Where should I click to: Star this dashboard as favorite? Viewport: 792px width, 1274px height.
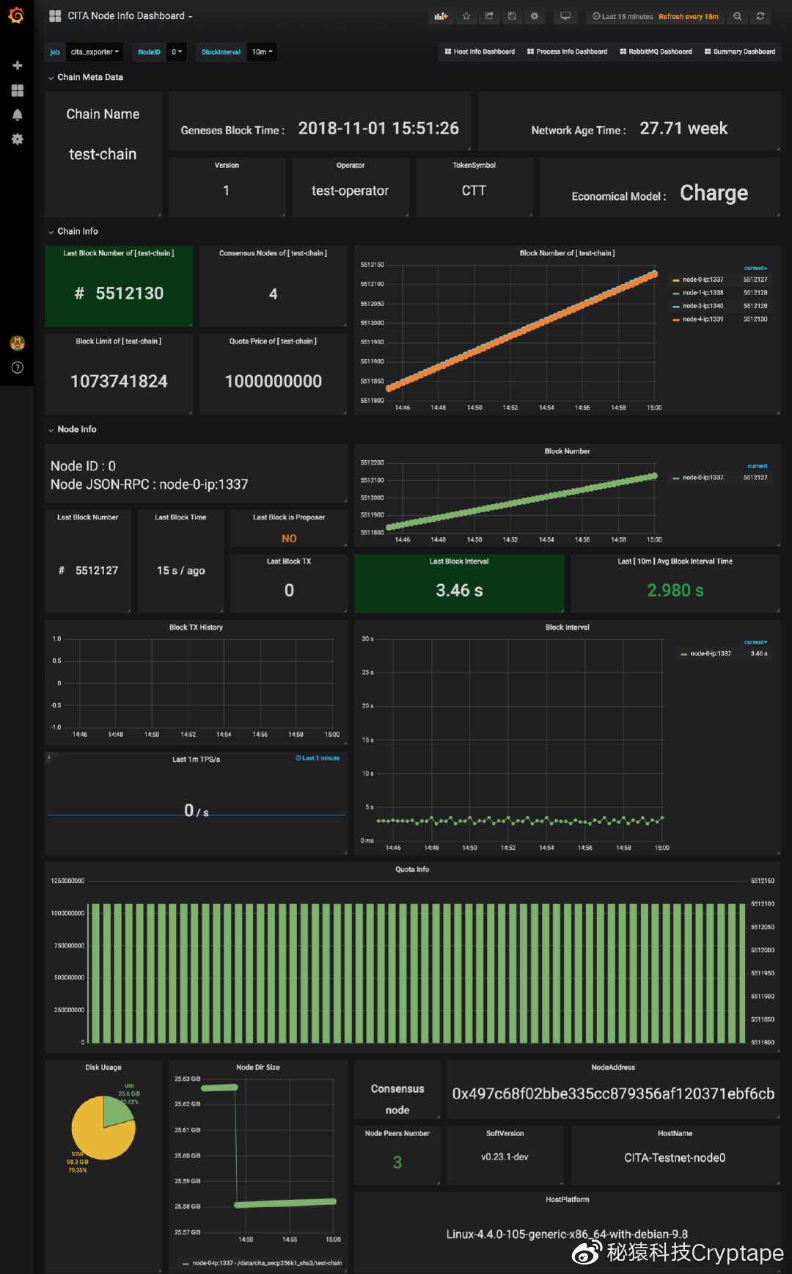click(x=466, y=16)
